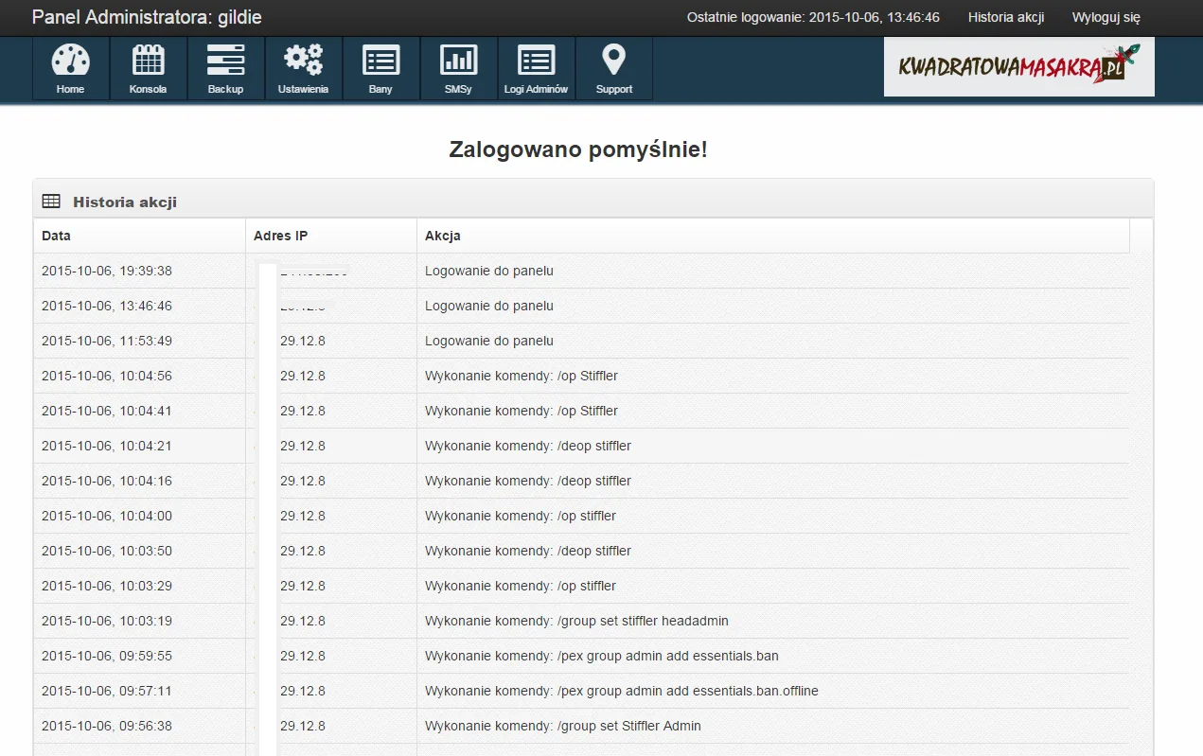The image size is (1203, 756).
Task: Click Logowanie do panelu at 19:39:38
Action: pos(489,271)
